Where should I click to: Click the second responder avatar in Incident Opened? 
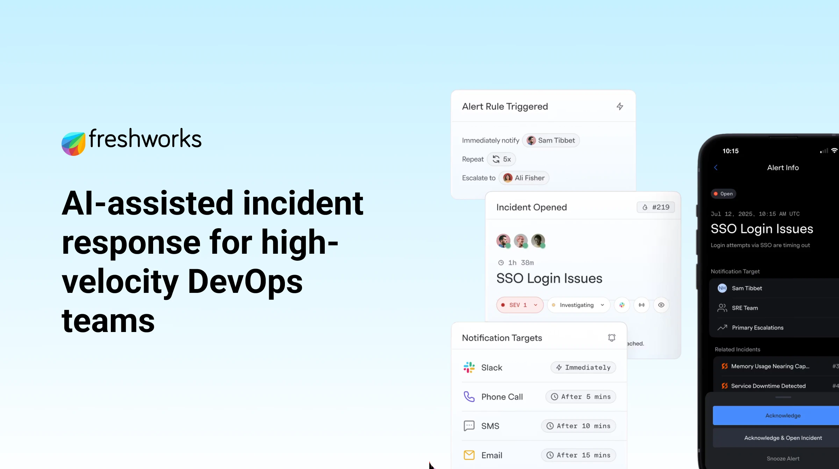click(x=521, y=241)
